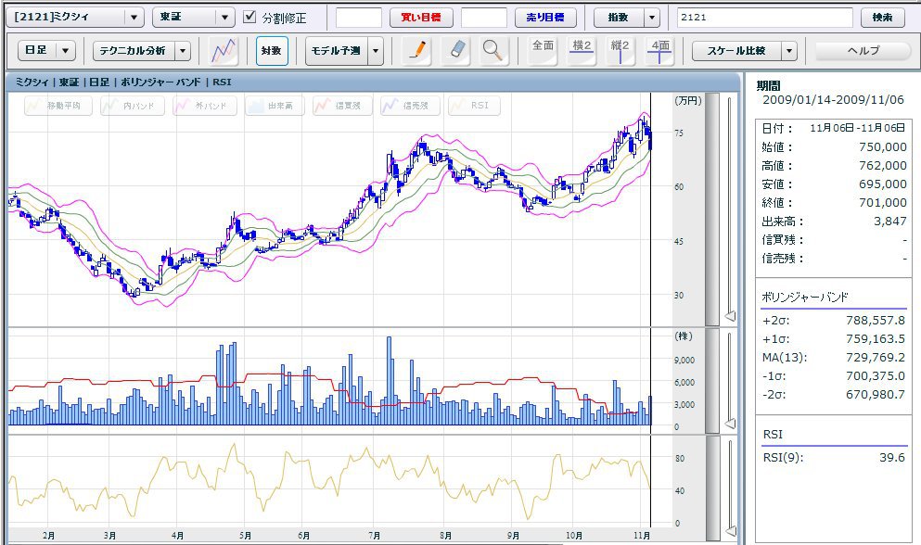Viewport: 921px width, 545px height.
Task: Open the スケール比較 menu
Action: pos(744,51)
